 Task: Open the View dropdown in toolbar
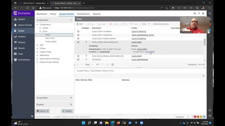[146, 24]
